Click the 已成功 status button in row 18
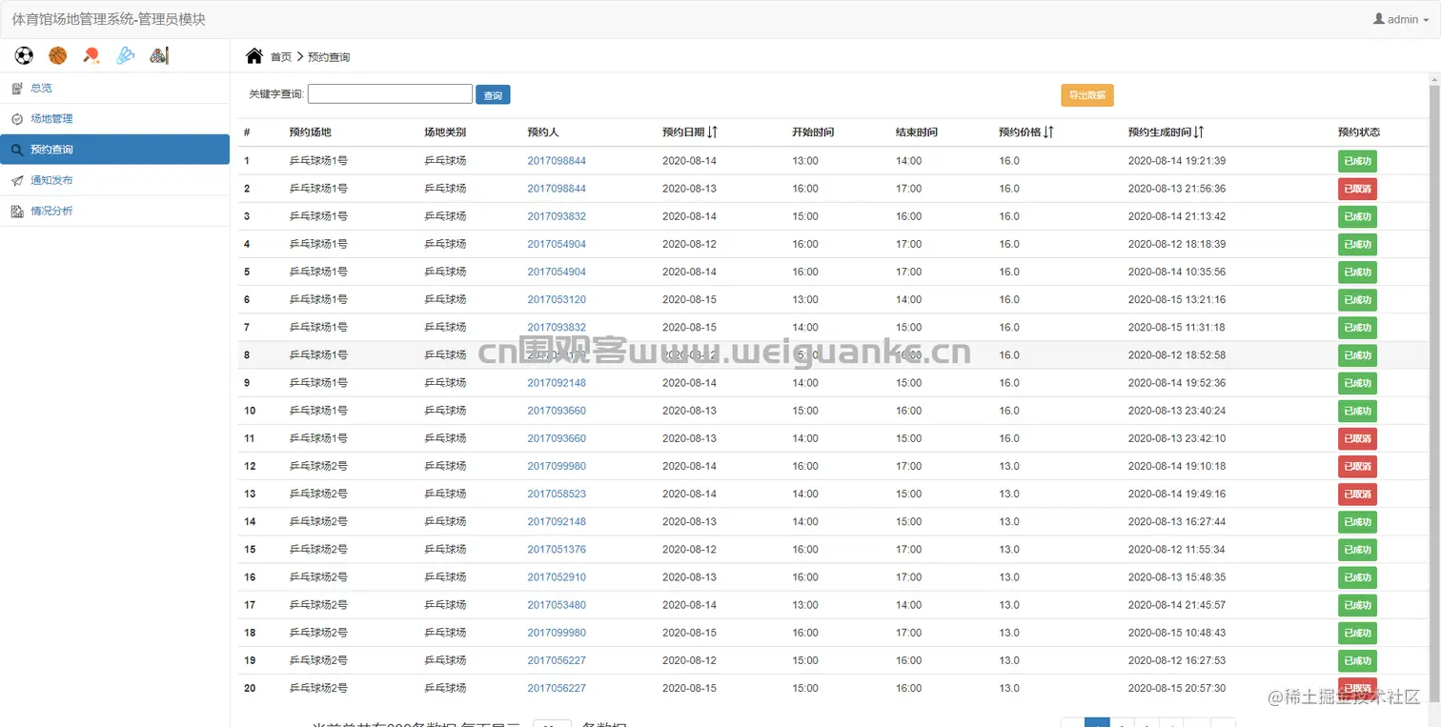This screenshot has height=727, width=1441. pos(1357,633)
